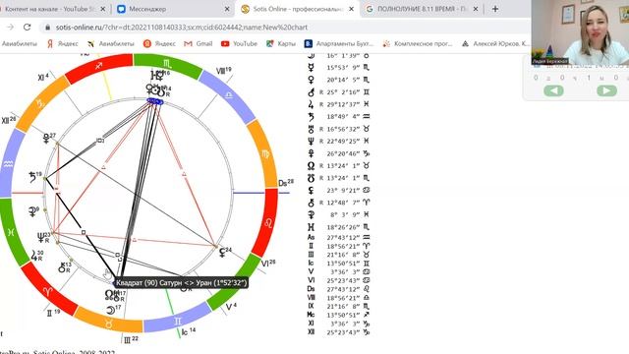629x354 pixels.
Task: Open Авиабилеты bookmark with plane icon
Action: pyautogui.click(x=111, y=43)
